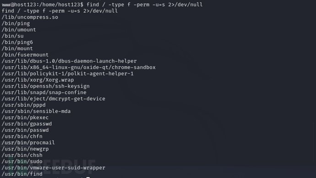Click the /usr/bin/procmail line

point(28,143)
